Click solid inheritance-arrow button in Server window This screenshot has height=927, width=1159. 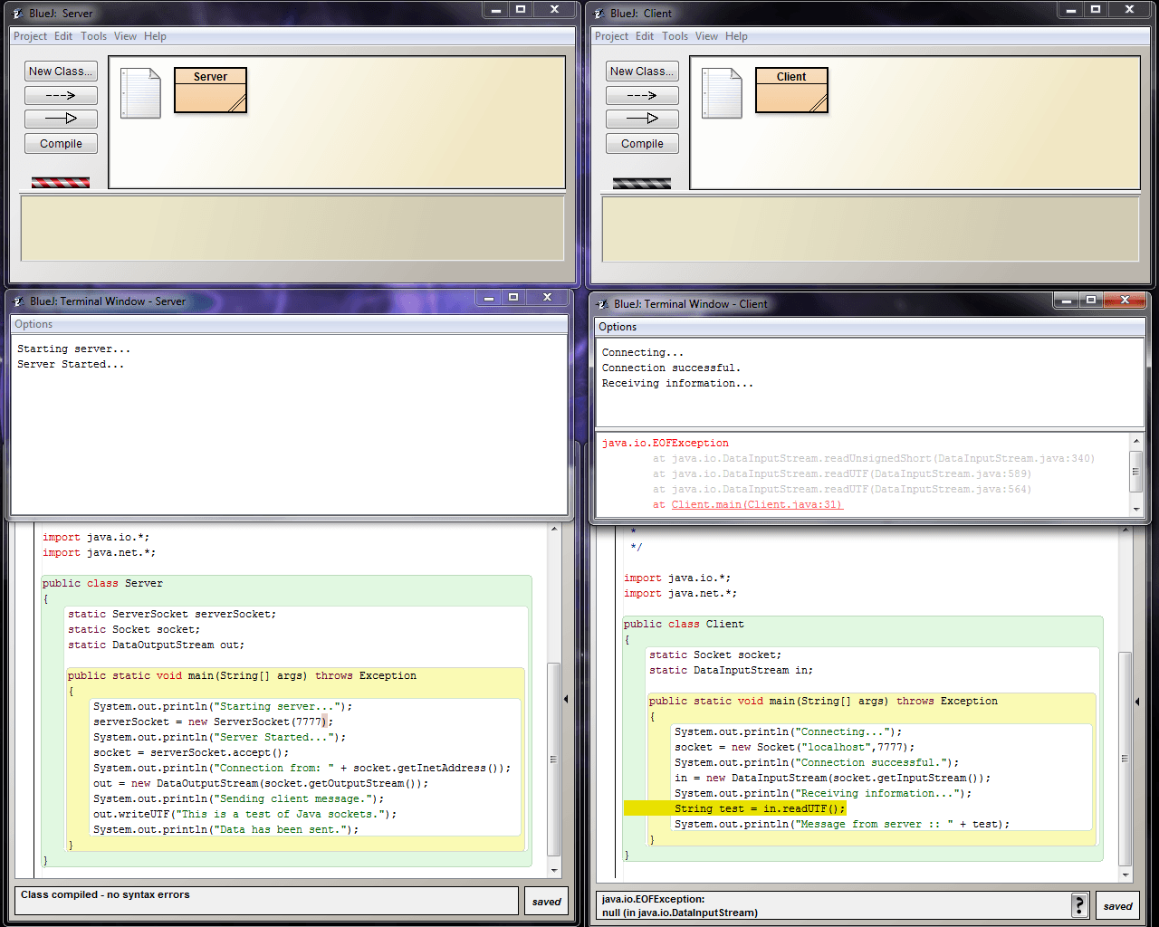tap(61, 119)
